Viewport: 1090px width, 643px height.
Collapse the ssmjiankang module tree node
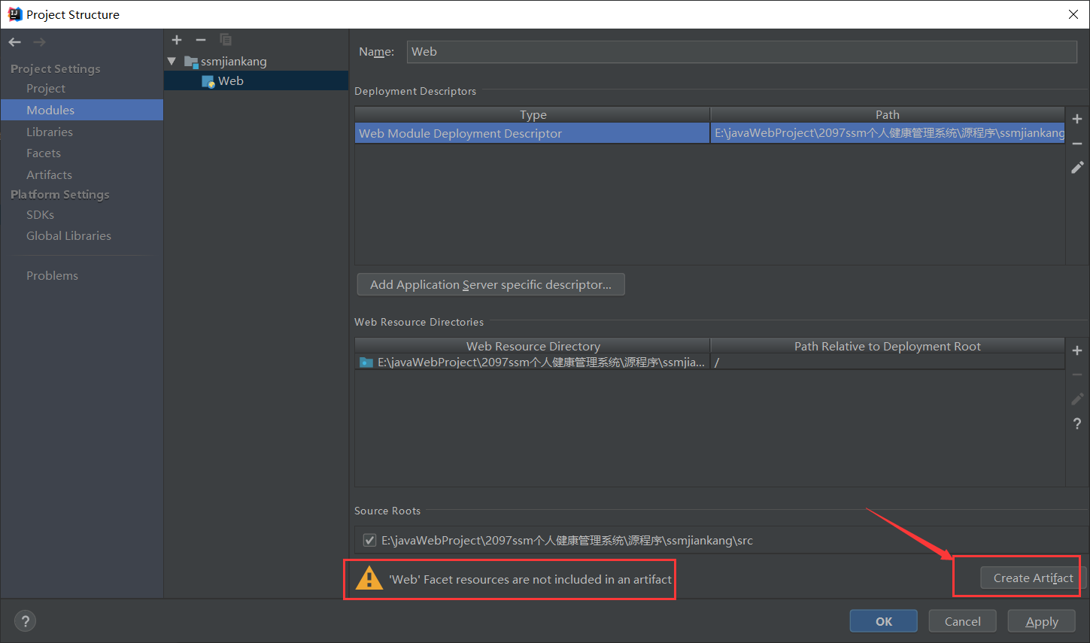pyautogui.click(x=172, y=62)
